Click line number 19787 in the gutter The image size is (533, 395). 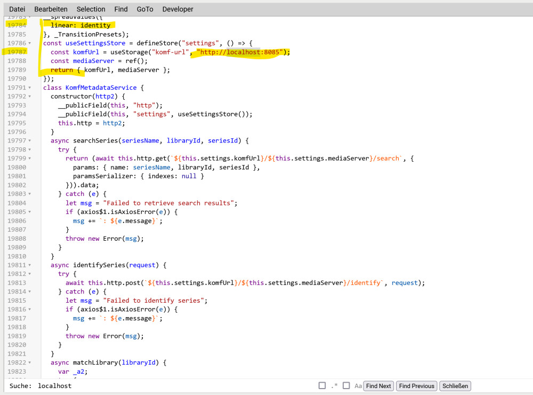point(17,52)
